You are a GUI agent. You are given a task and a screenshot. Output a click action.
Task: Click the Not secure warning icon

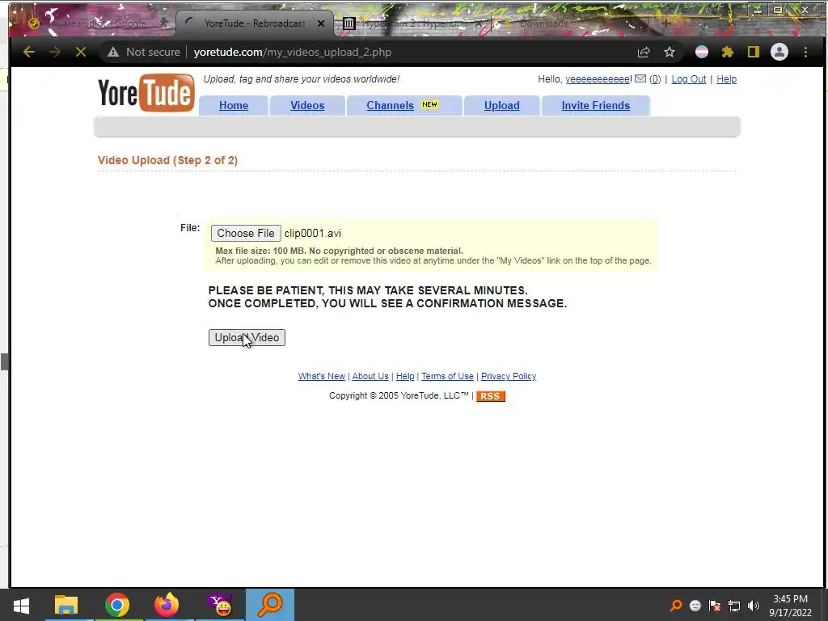click(x=113, y=52)
